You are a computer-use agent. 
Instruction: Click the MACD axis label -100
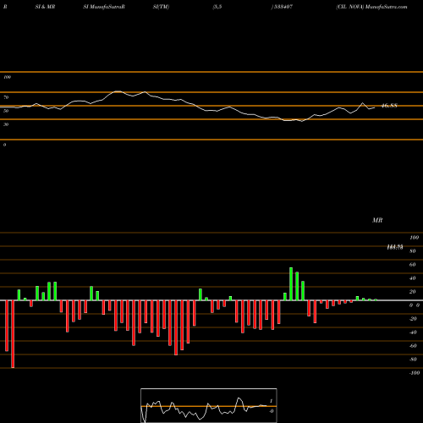pos(415,373)
